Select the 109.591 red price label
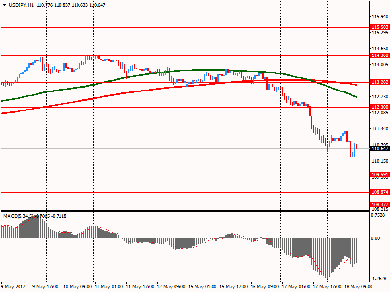Image resolution: width=390 pixels, height=292 pixels. [380, 174]
